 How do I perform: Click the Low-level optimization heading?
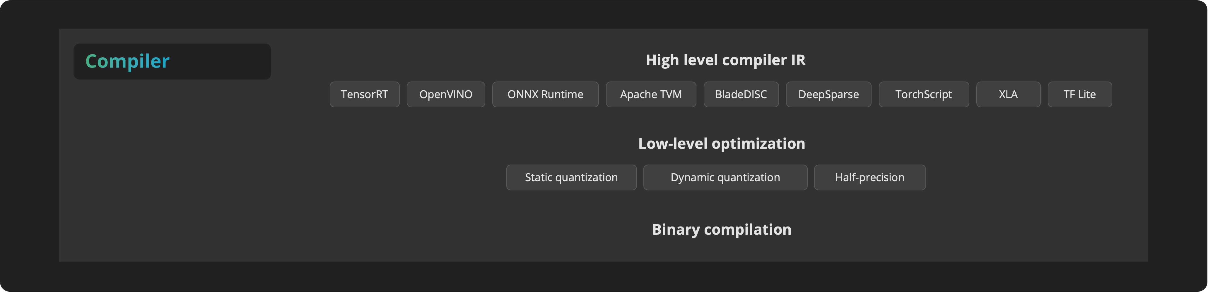(721, 143)
